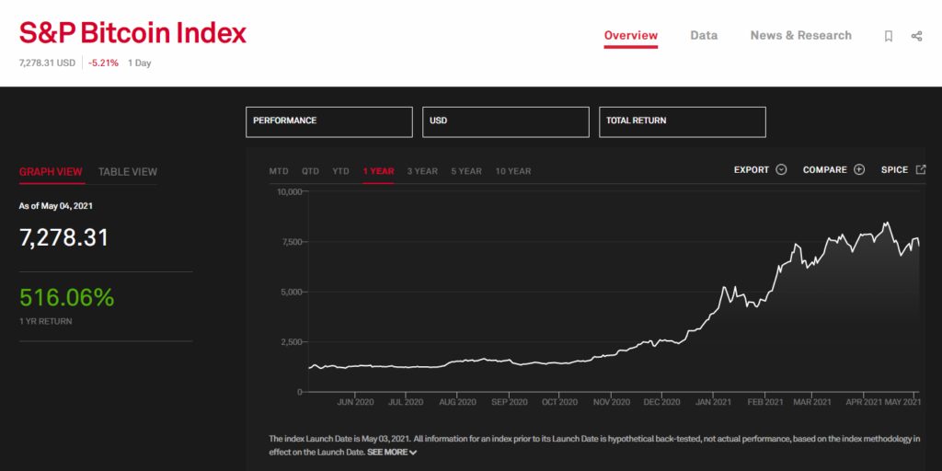Select QTD time range
Screen dimensions: 942x471
[311, 171]
